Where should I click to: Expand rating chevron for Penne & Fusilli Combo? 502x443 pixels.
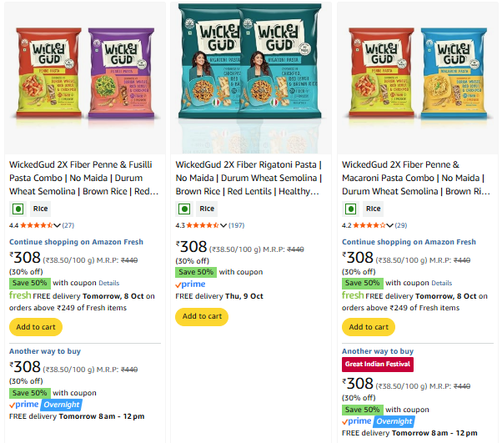click(x=58, y=225)
